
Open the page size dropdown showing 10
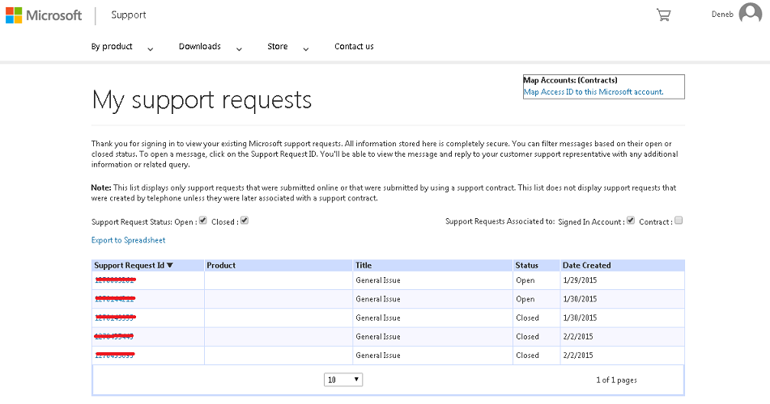[x=343, y=380]
